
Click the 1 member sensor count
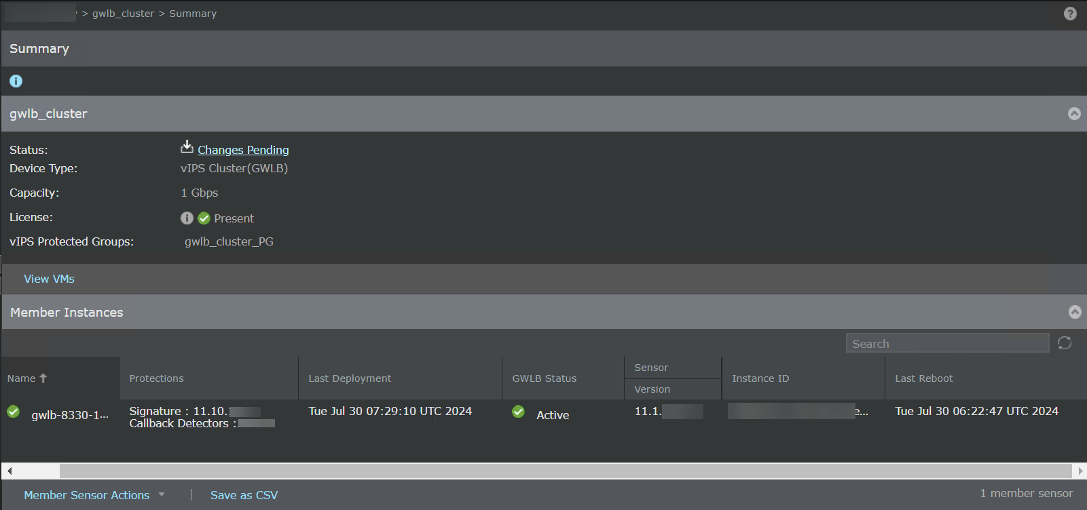pyautogui.click(x=1027, y=493)
